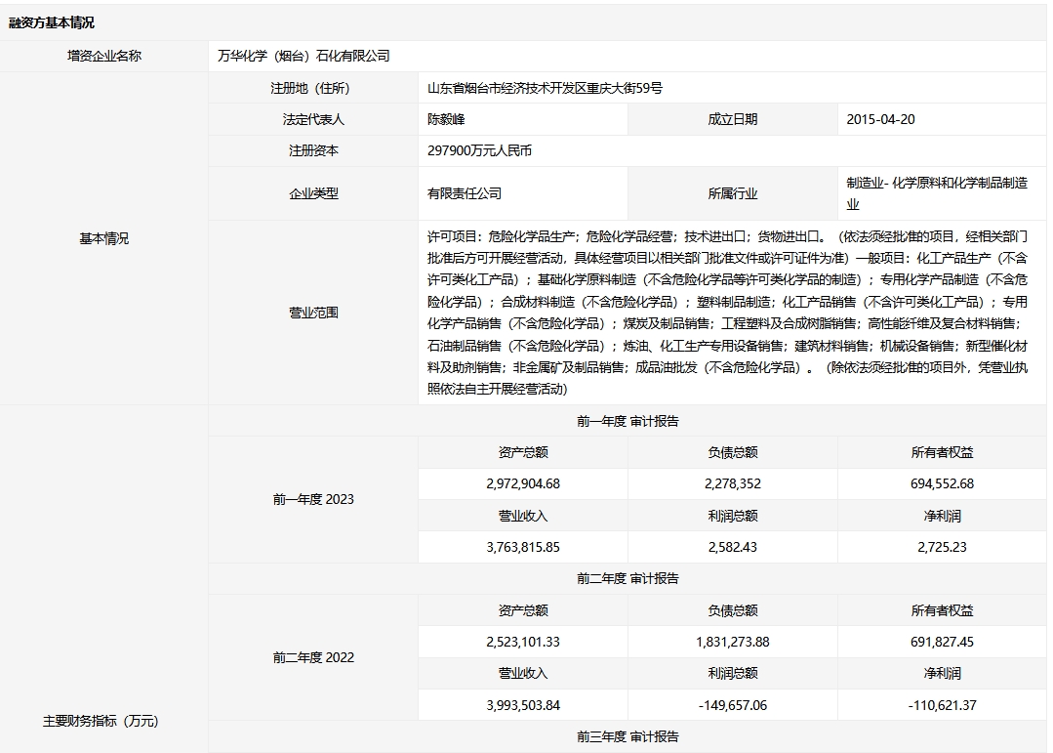This screenshot has height=753, width=1053.
Task: Select liabilities value 2,278,352
Action: [732, 484]
